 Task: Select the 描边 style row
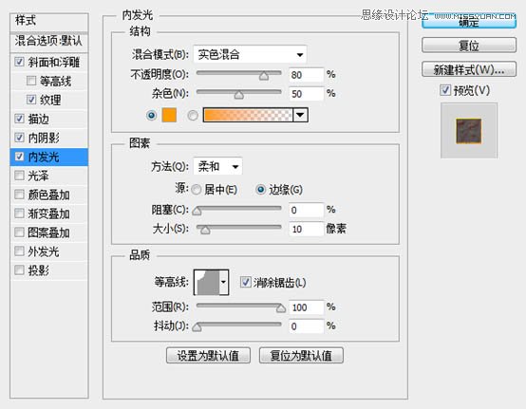(x=49, y=119)
